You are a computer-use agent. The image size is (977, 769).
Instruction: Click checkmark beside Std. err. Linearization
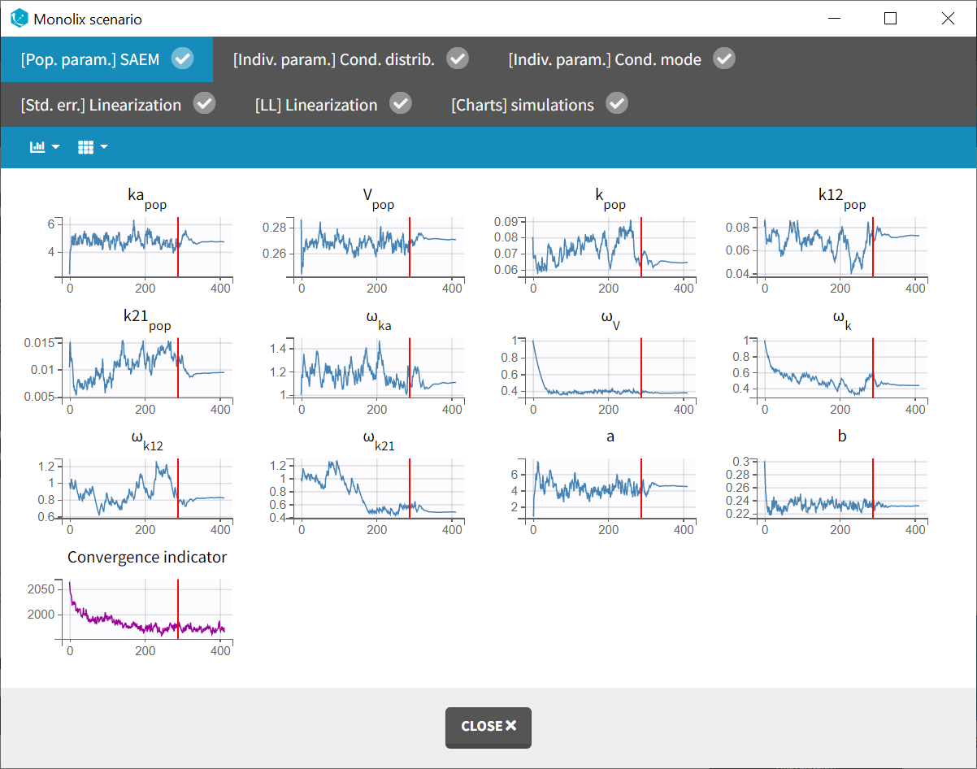205,104
